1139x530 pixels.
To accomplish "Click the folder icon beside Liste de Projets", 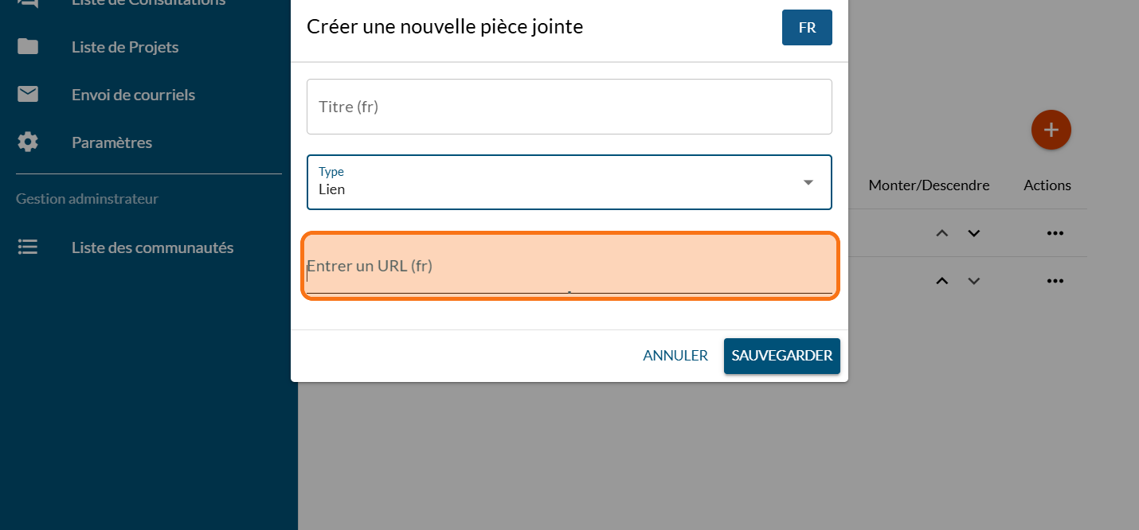I will [28, 47].
